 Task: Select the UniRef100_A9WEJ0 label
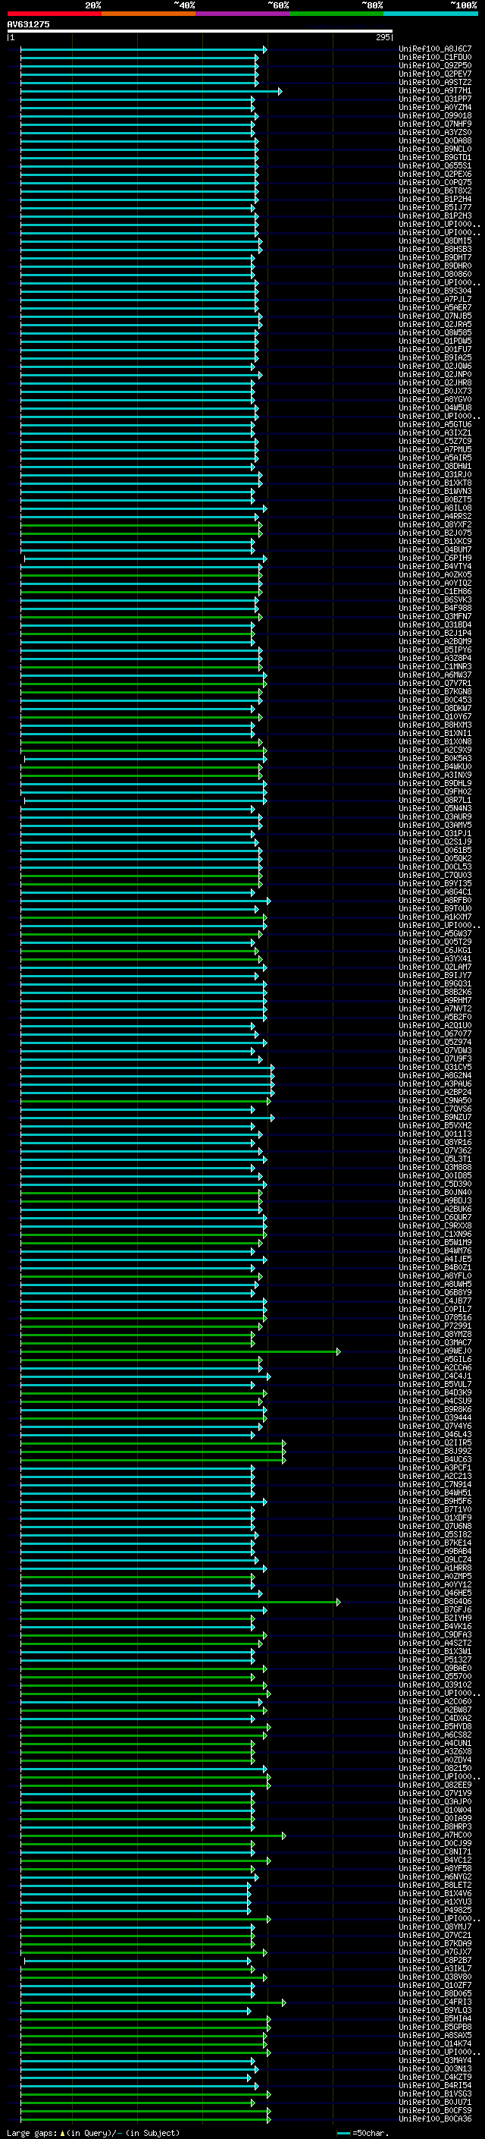pos(435,1352)
